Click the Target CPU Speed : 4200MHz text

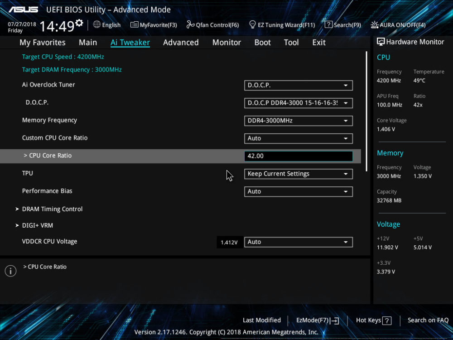click(x=63, y=57)
